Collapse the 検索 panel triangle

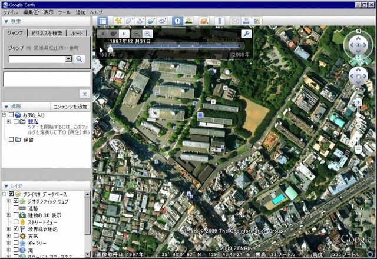6,22
